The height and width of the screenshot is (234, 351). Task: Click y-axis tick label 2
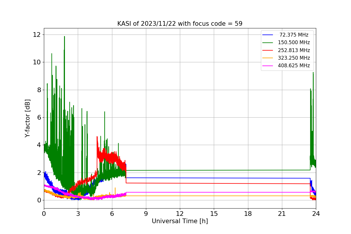(39, 173)
